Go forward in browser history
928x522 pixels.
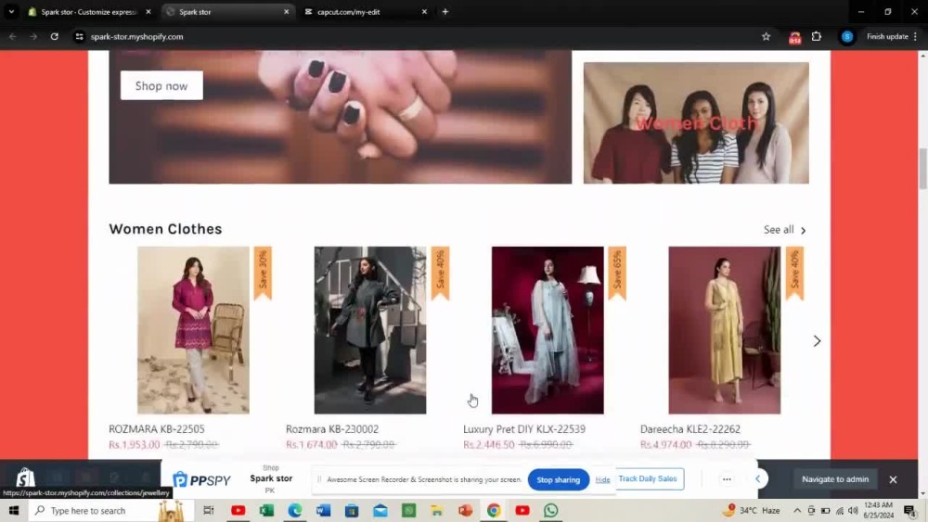click(33, 37)
